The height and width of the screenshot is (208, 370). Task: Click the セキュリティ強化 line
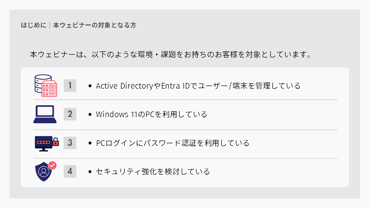[153, 172]
